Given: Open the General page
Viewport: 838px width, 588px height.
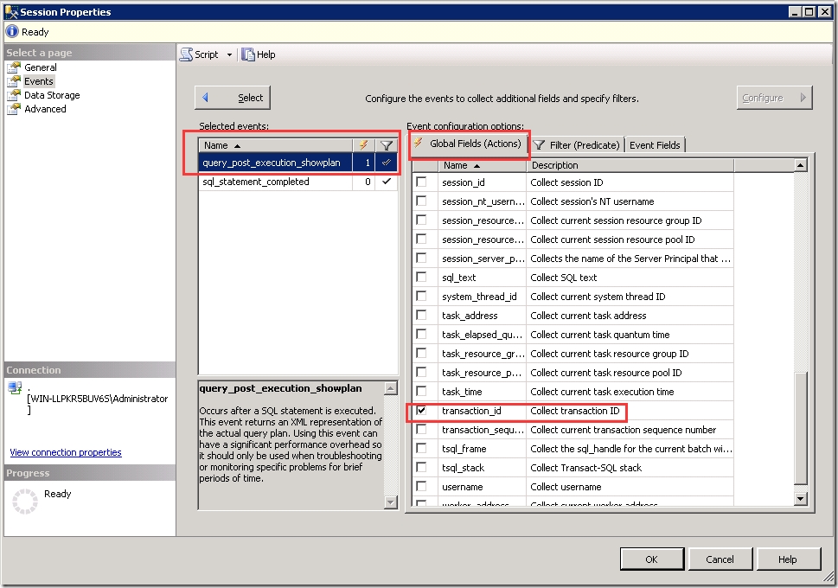Looking at the screenshot, I should (x=41, y=67).
